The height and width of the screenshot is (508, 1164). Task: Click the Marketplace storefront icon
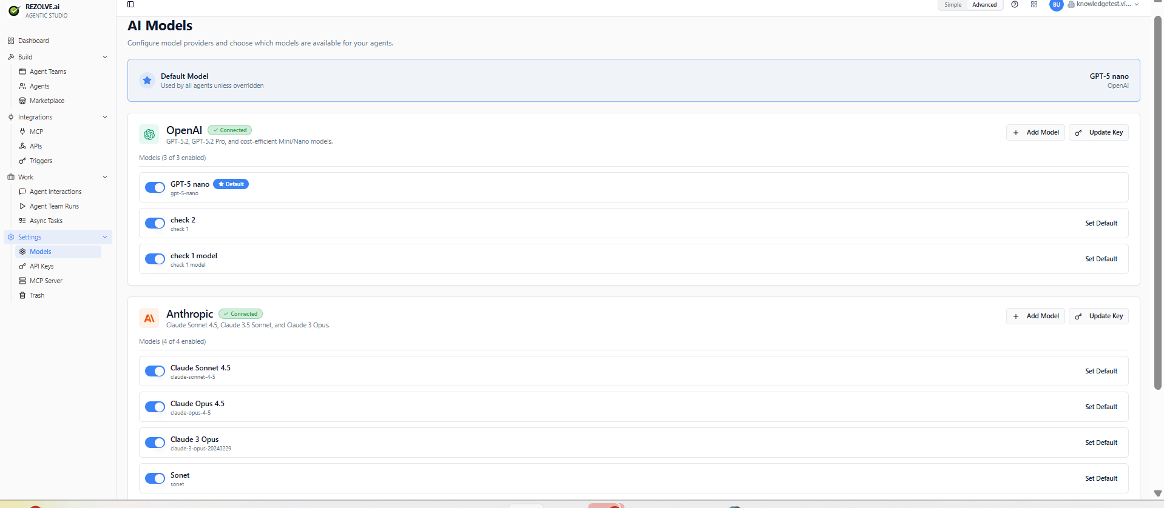click(x=22, y=101)
